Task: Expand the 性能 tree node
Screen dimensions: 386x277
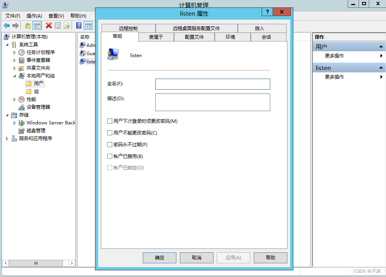Action: 14,99
